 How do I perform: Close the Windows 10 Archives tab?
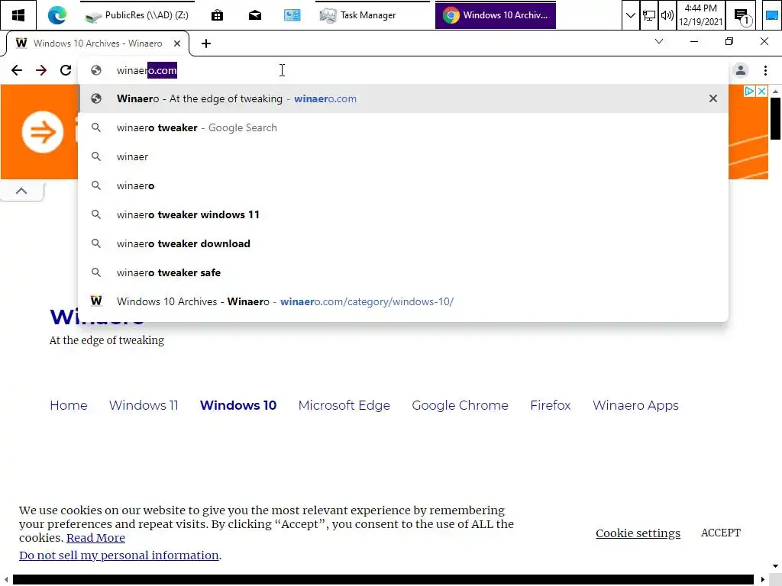pyautogui.click(x=177, y=43)
